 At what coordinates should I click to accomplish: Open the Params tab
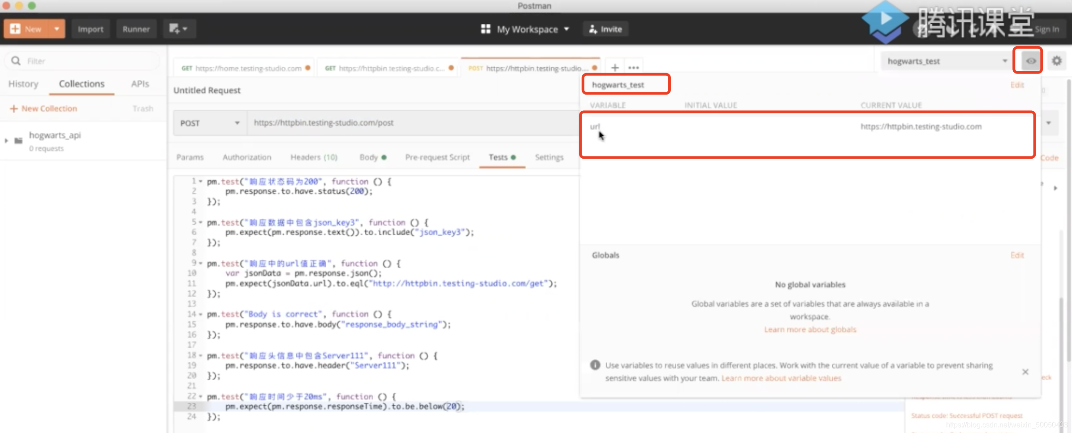pyautogui.click(x=190, y=157)
